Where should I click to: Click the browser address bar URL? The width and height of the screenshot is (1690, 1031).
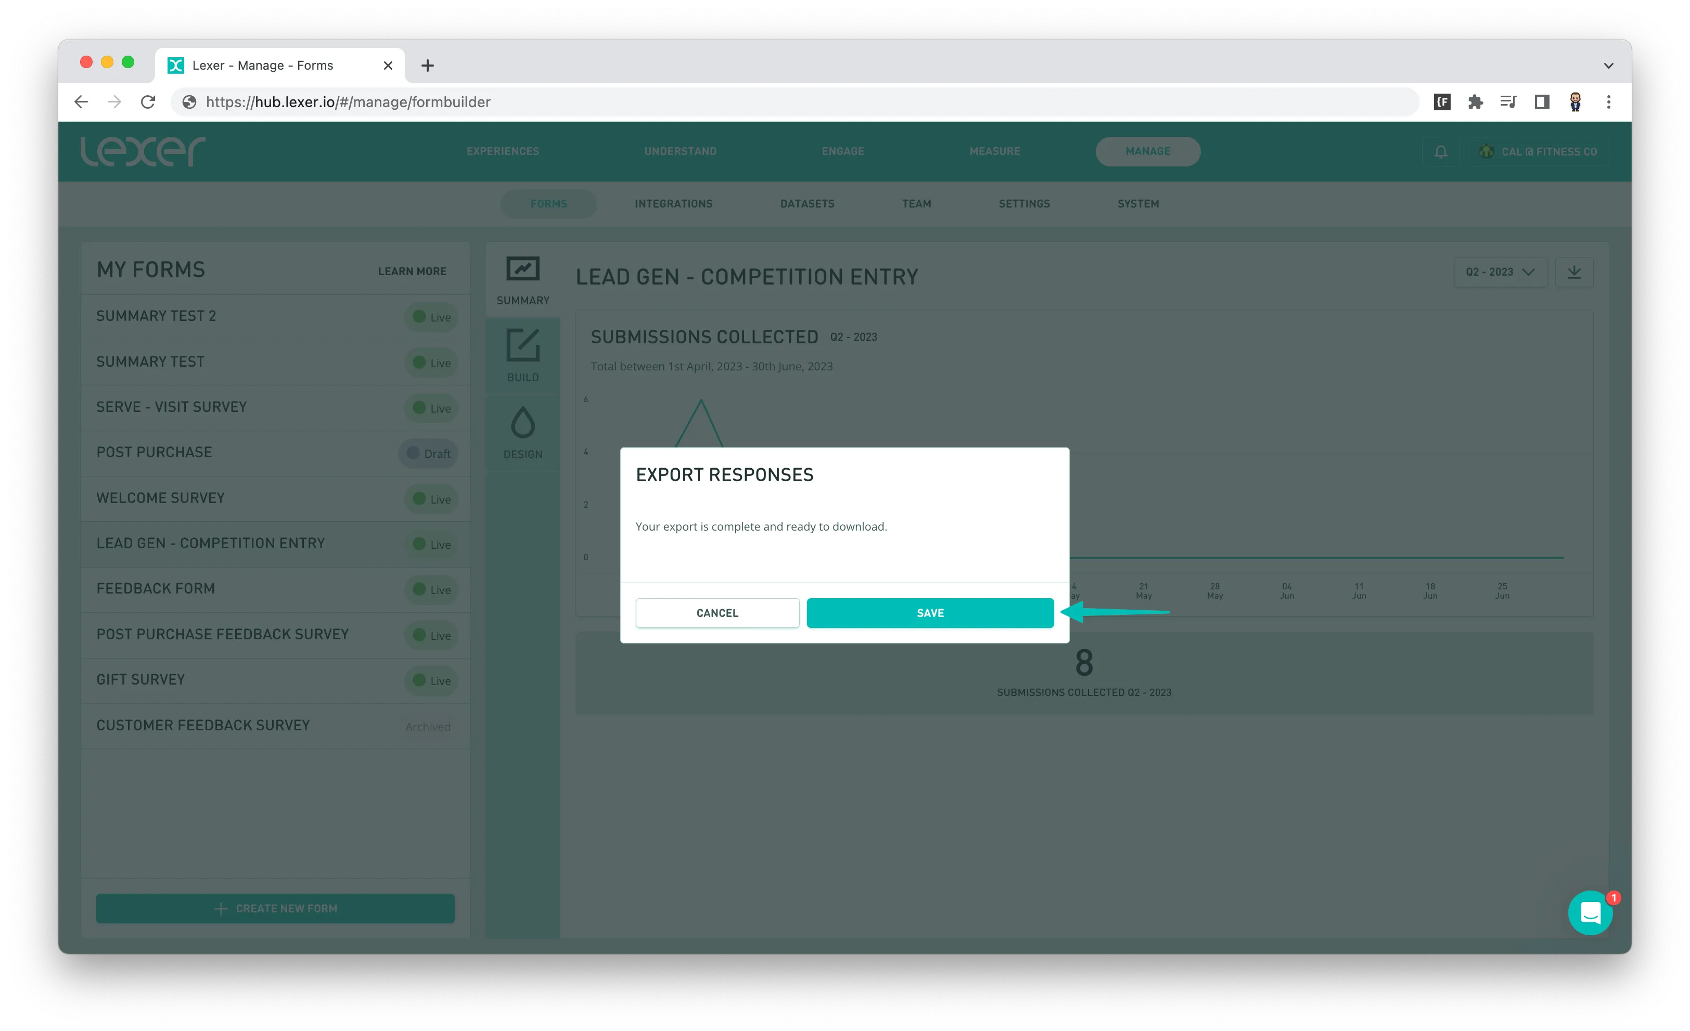(348, 102)
